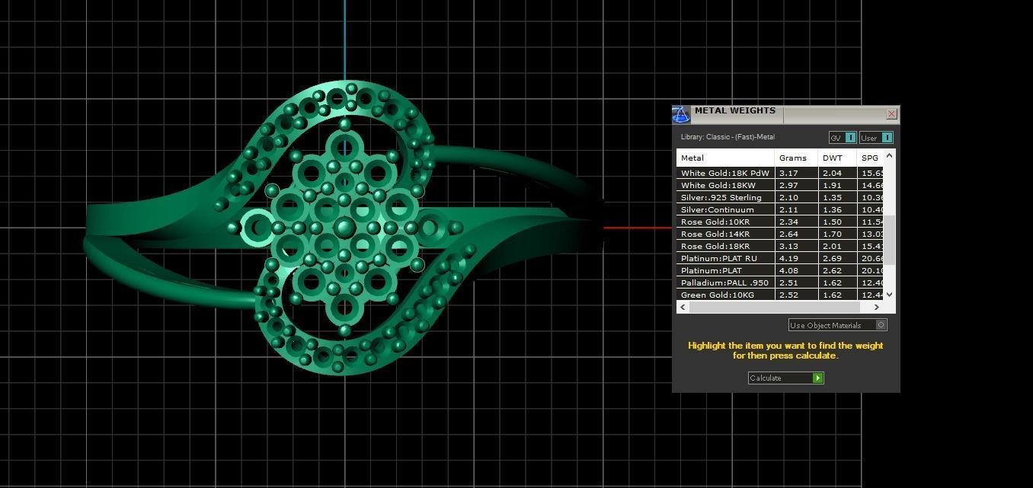
Task: Click the Metal column header
Action: pyautogui.click(x=725, y=158)
